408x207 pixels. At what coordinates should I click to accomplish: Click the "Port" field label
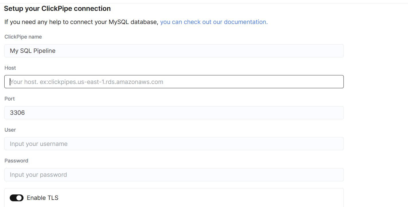(x=10, y=99)
